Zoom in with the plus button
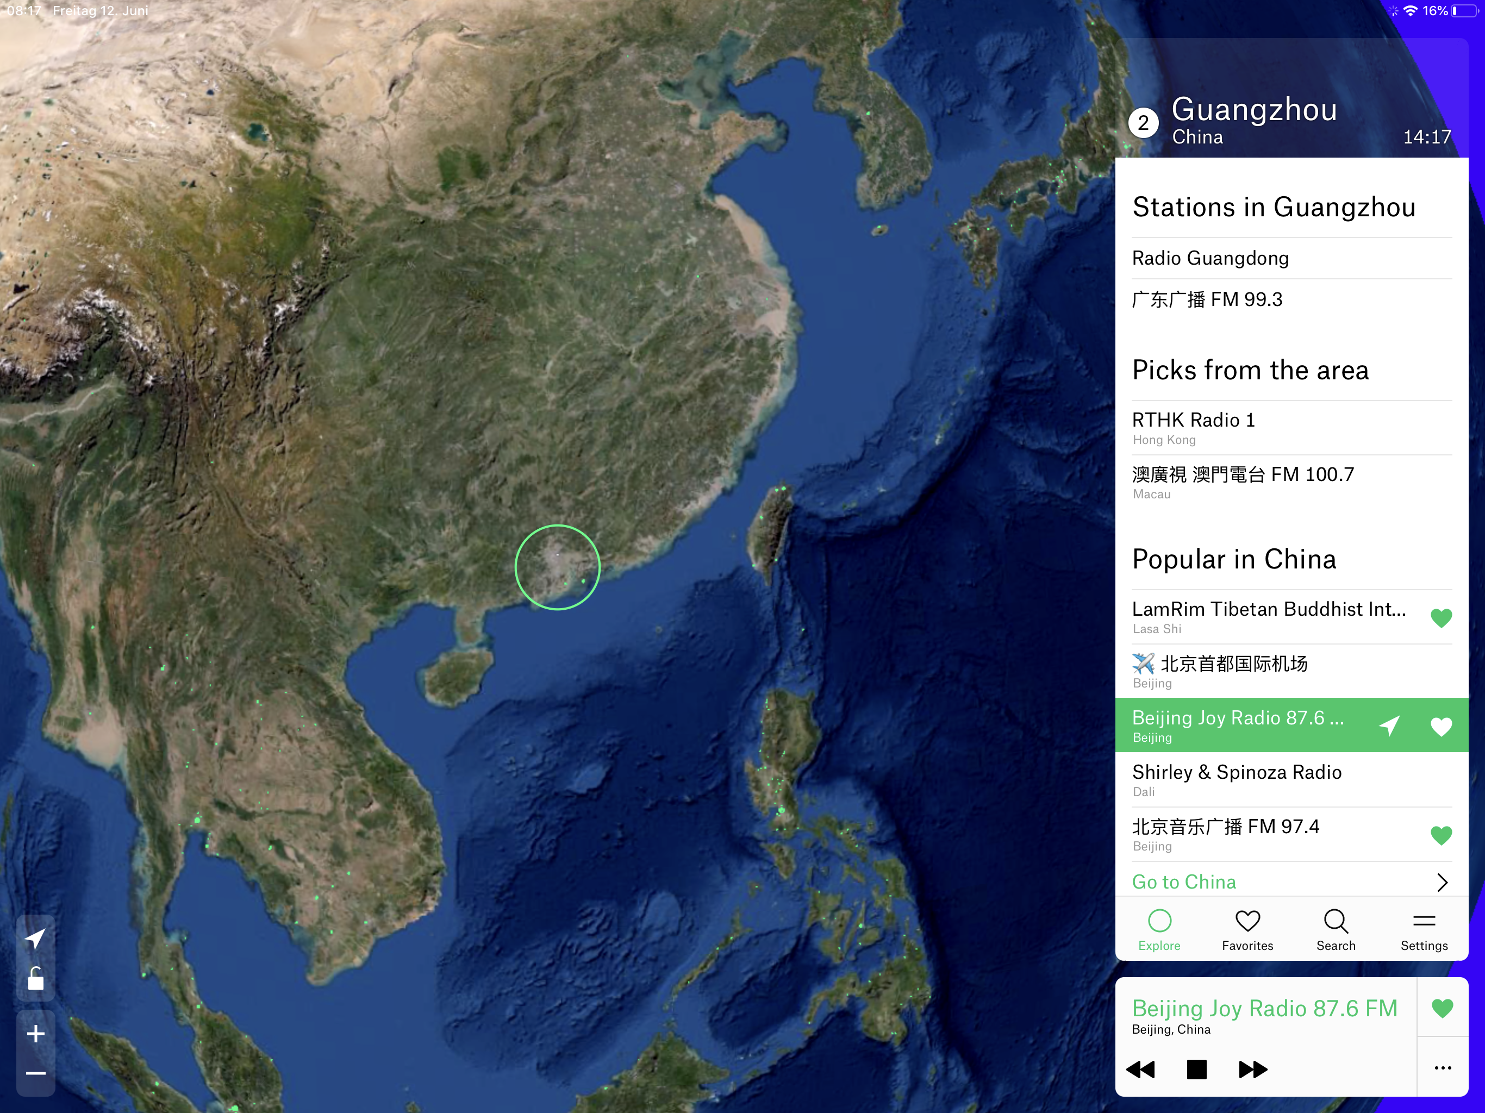1485x1113 pixels. point(35,1033)
